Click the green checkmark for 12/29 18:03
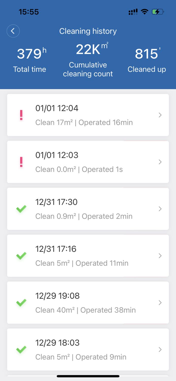The width and height of the screenshot is (176, 381). tap(21, 350)
